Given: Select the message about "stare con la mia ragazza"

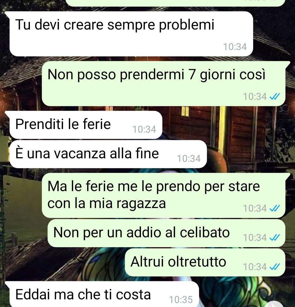Looking at the screenshot, I should (164, 195).
